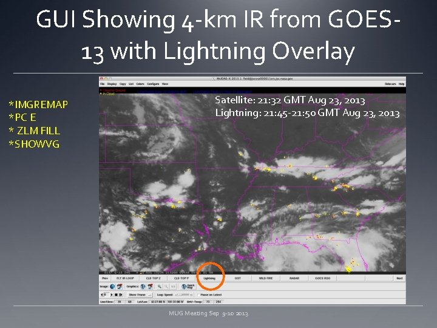The height and width of the screenshot is (328, 437).
Task: Open the List menu
Action: click(x=131, y=84)
